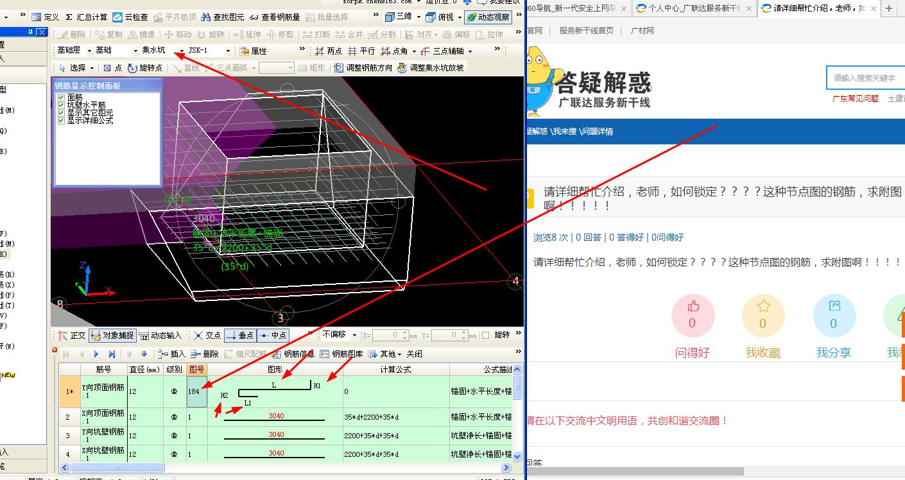The height and width of the screenshot is (480, 905).
Task: Expand 三维 view dropdown arrow
Action: coord(418,17)
